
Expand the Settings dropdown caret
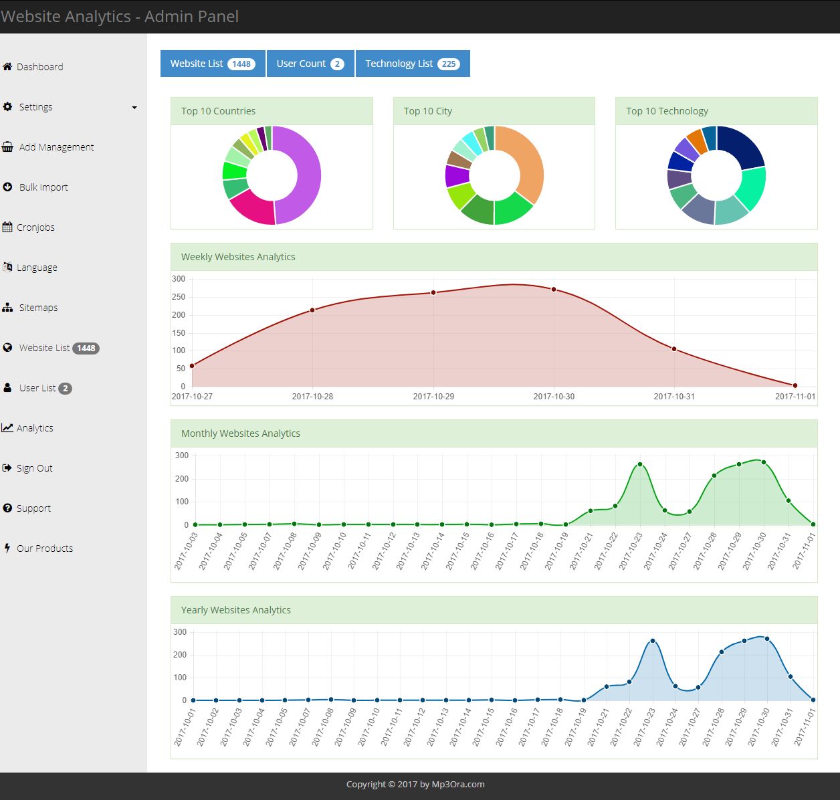[x=134, y=108]
